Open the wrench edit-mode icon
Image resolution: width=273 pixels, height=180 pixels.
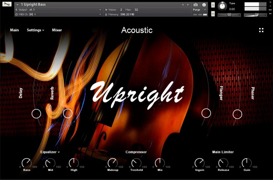click(7, 4)
